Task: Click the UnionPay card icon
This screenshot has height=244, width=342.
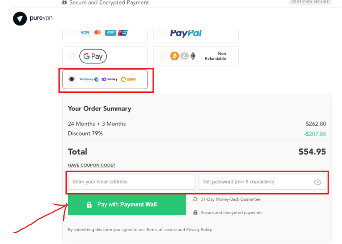Action: (123, 33)
